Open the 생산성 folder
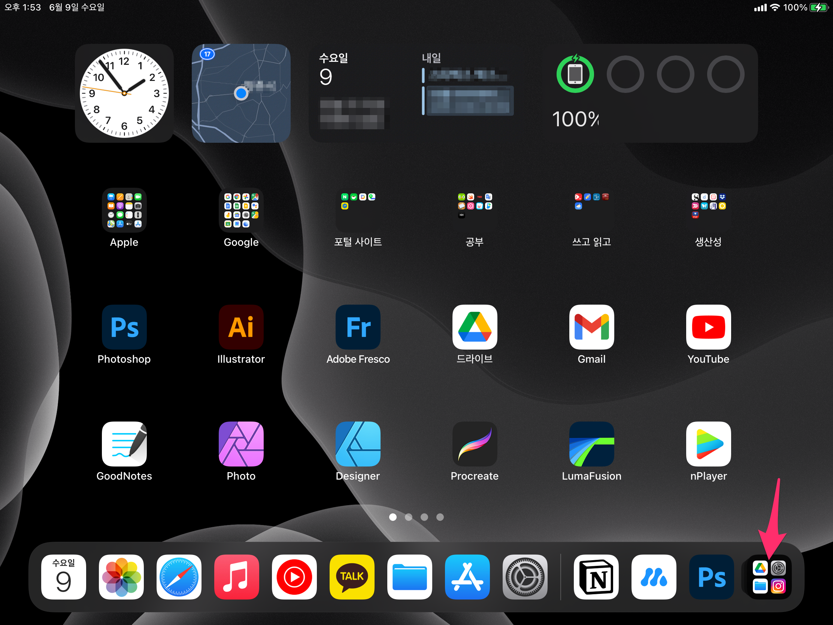 (x=708, y=210)
